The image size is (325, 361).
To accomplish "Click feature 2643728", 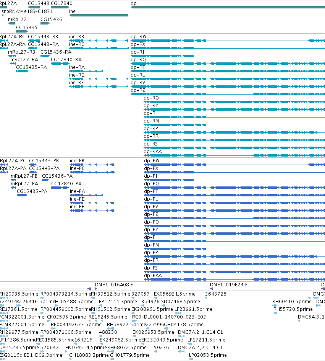I will pos(257,298).
